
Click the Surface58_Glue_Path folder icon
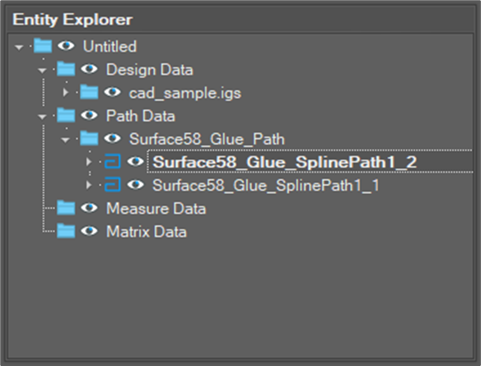pyautogui.click(x=89, y=138)
